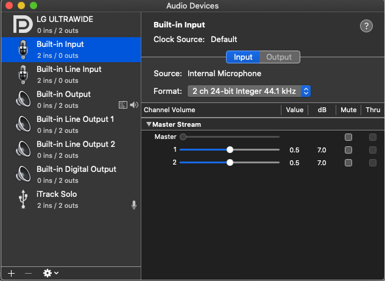This screenshot has width=385, height=281.
Task: Click the Thru column header
Action: [373, 110]
